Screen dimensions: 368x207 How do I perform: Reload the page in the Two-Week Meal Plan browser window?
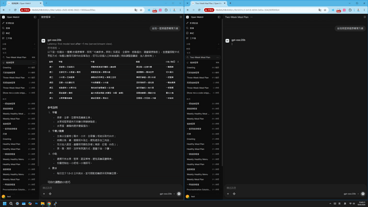(200, 10)
